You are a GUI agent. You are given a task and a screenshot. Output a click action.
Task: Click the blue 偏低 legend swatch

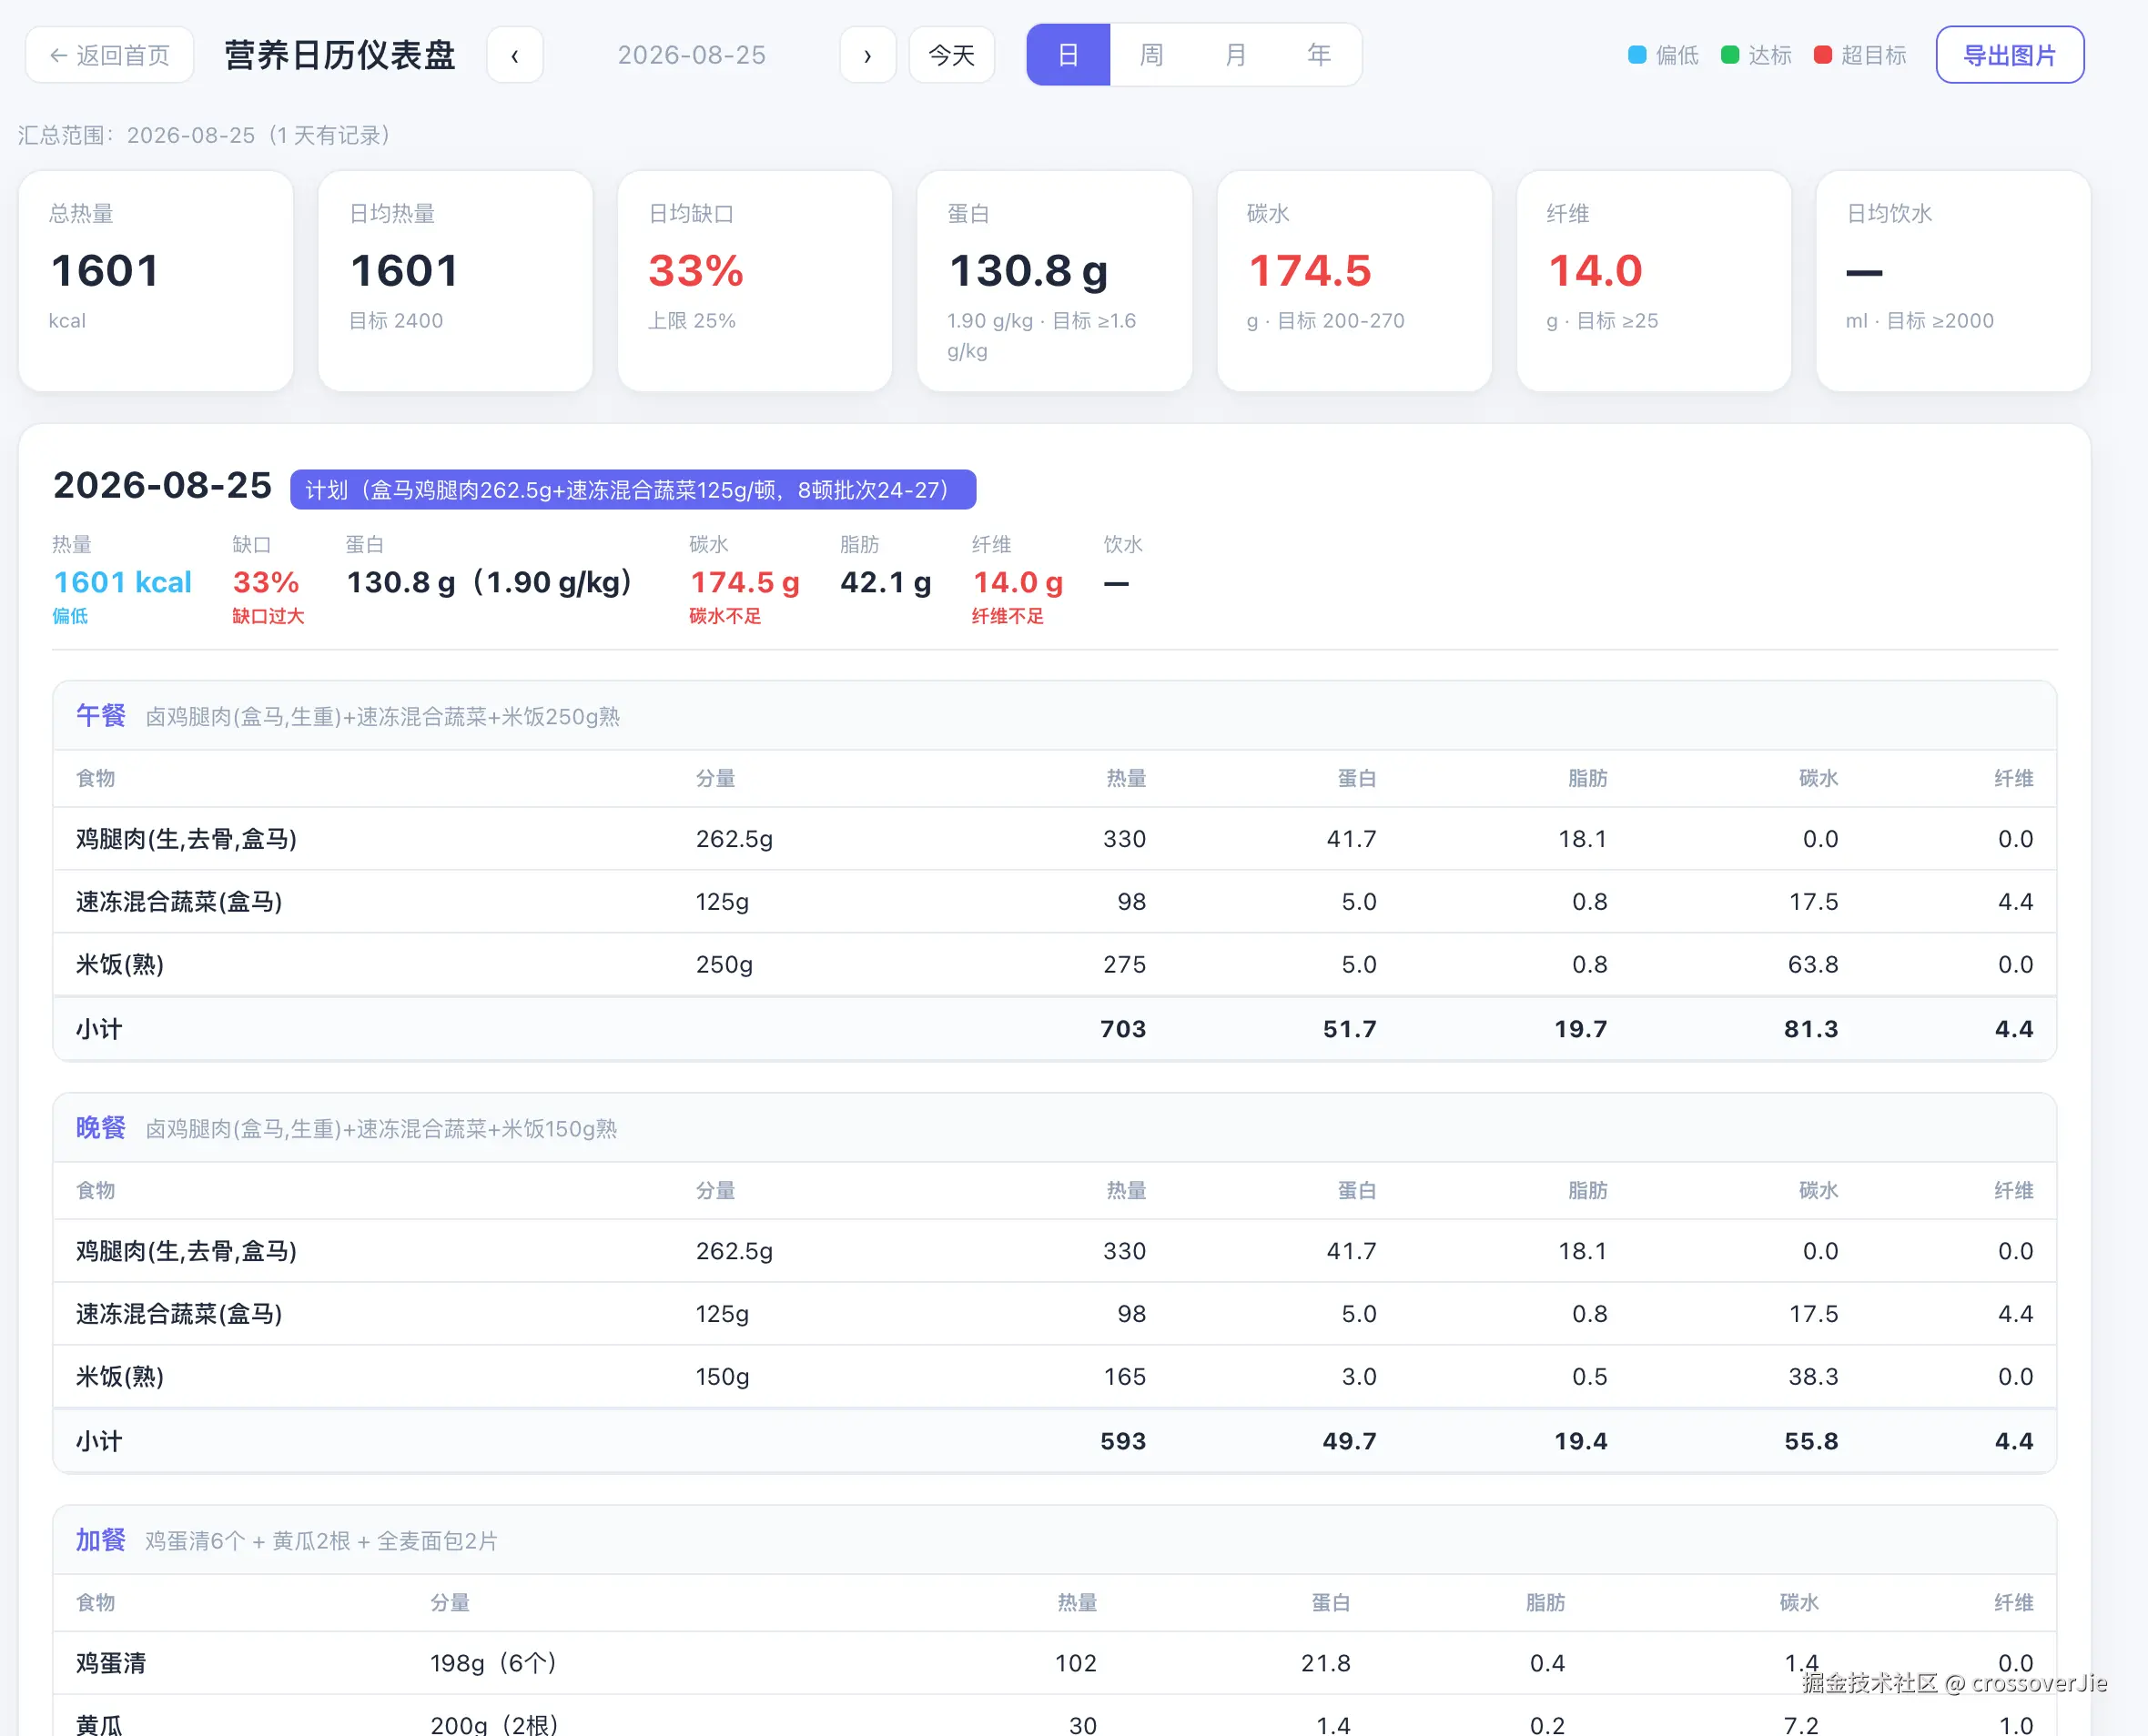[x=1636, y=55]
